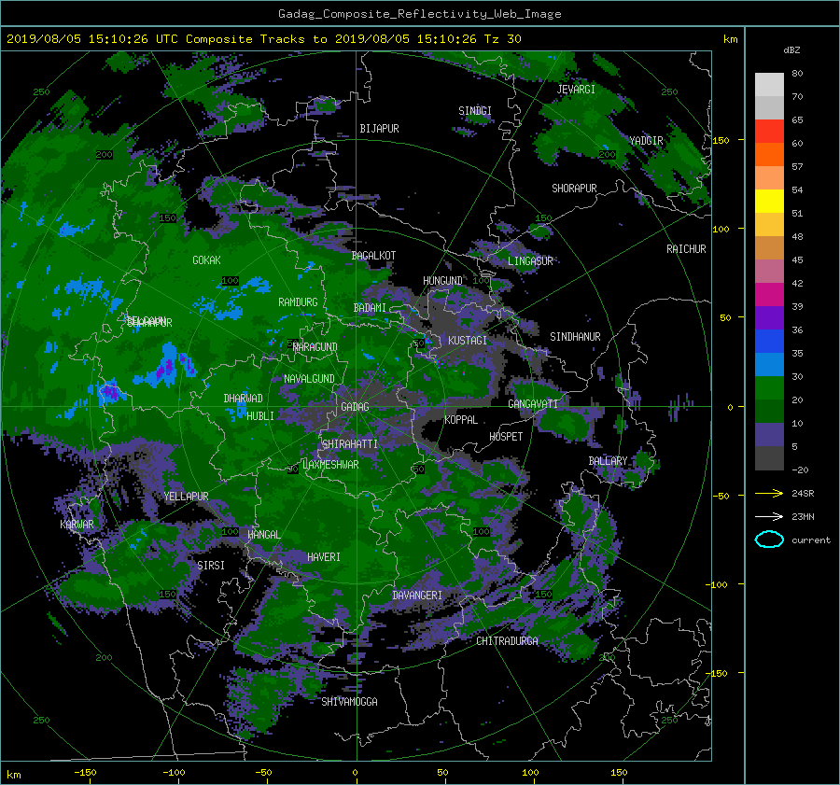The image size is (840, 785).
Task: Click the LINGASUR city label
Action: point(530,261)
